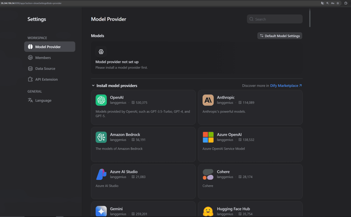Select the Amazon Bedrock provider title
The image size is (351, 217).
coord(125,135)
